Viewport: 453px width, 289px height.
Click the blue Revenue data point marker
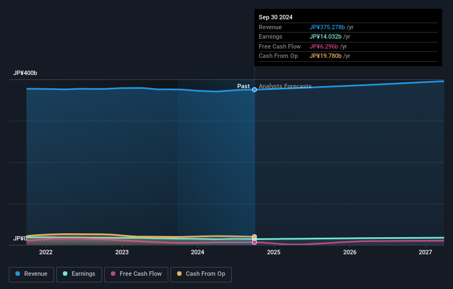click(254, 90)
